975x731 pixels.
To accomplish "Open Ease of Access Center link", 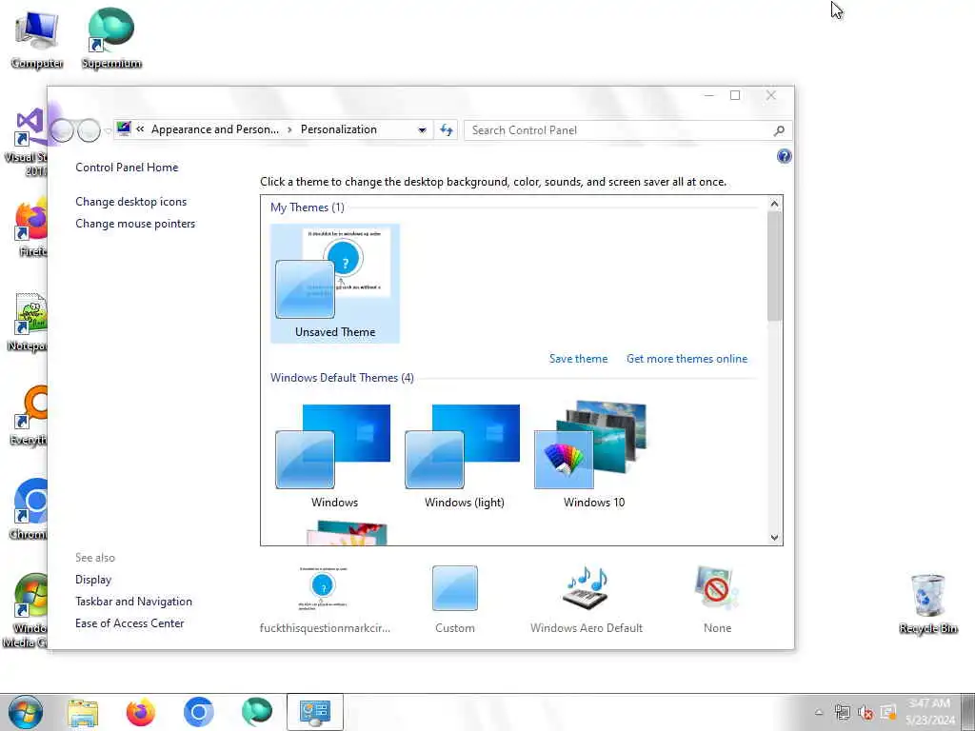I will pos(129,622).
